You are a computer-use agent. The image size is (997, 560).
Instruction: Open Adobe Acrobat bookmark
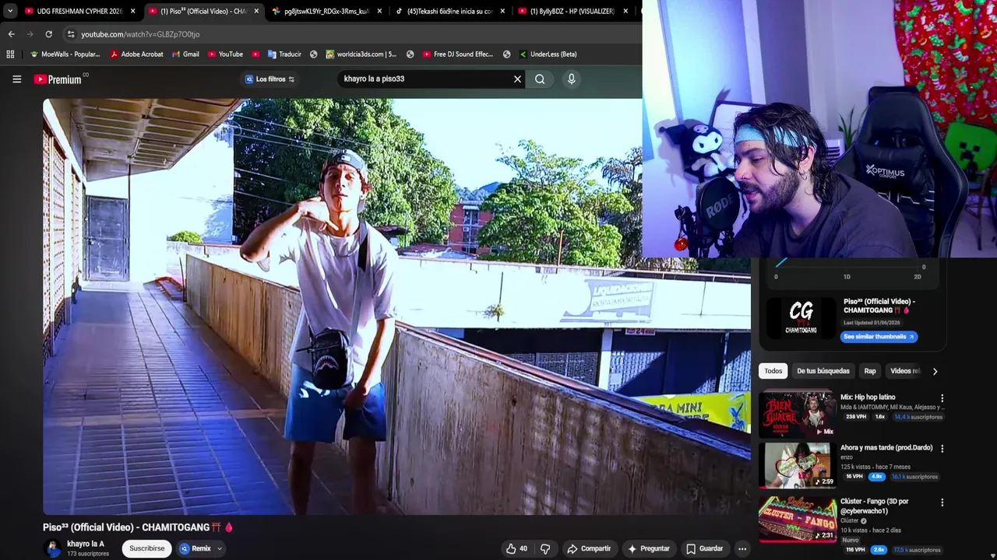point(136,54)
